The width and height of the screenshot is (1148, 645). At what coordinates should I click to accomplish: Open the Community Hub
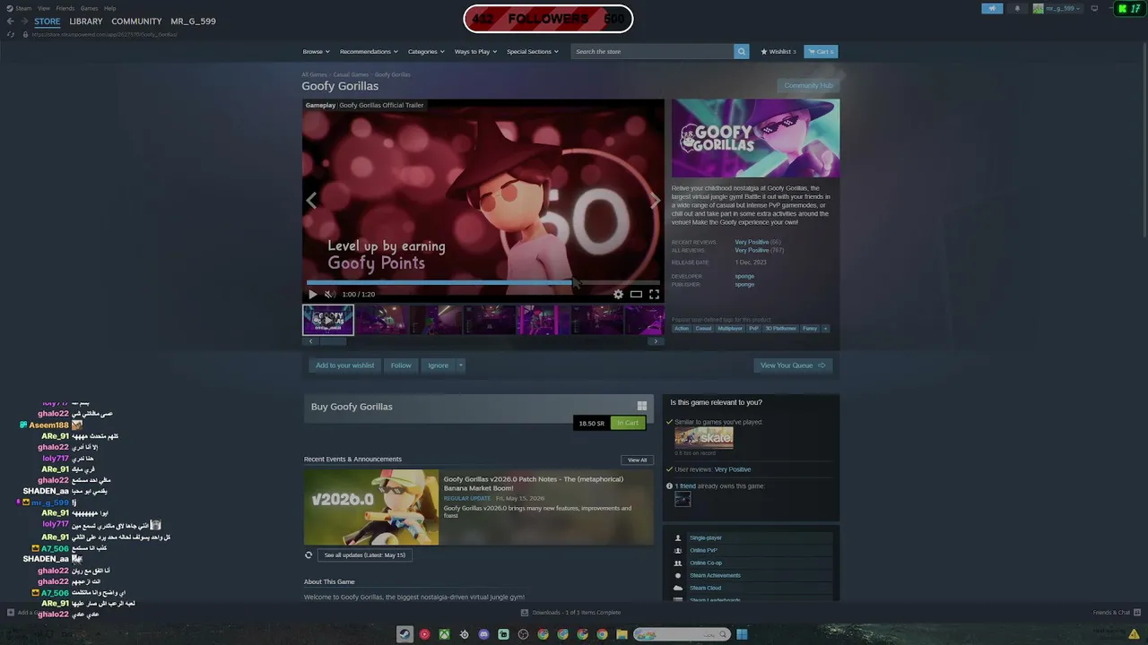click(809, 86)
